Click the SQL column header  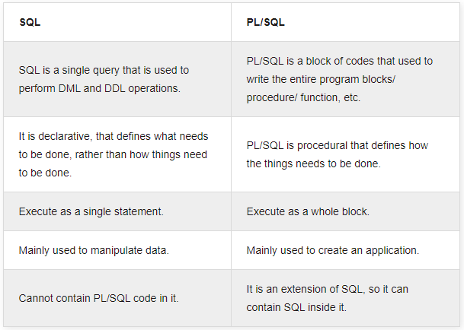pos(30,23)
